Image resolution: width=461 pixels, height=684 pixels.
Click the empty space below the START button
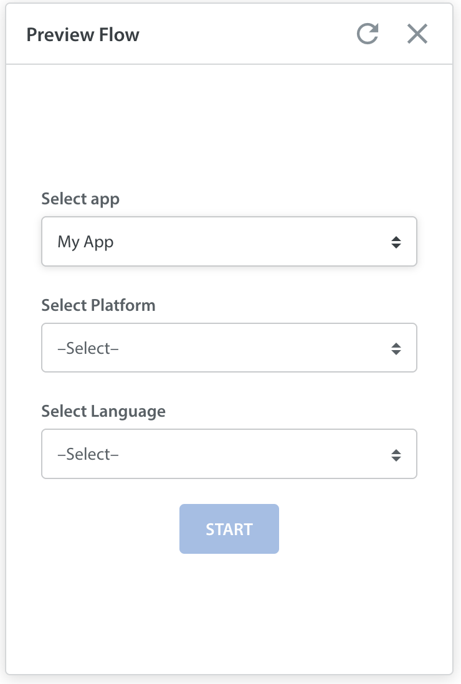(x=229, y=613)
